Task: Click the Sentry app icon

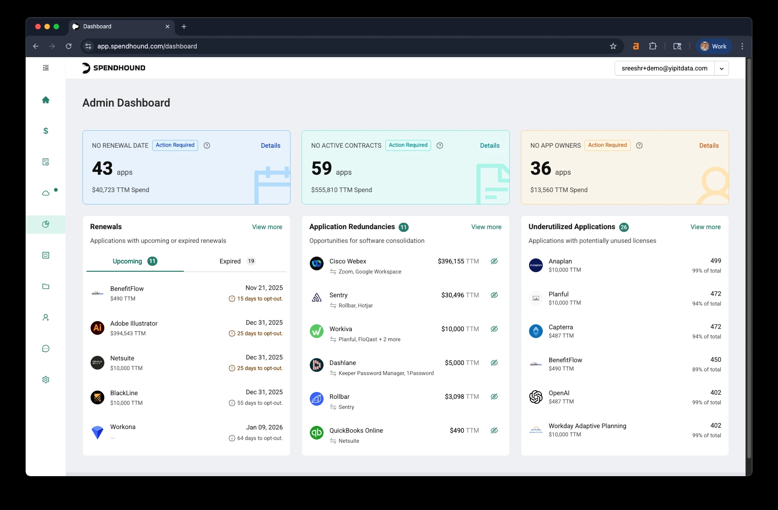Action: 317,297
